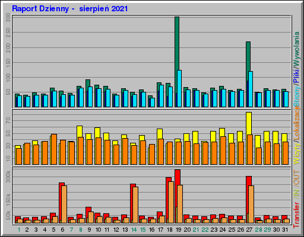Click the 'Strony' legend label
304x237 pixels.
click(x=297, y=95)
